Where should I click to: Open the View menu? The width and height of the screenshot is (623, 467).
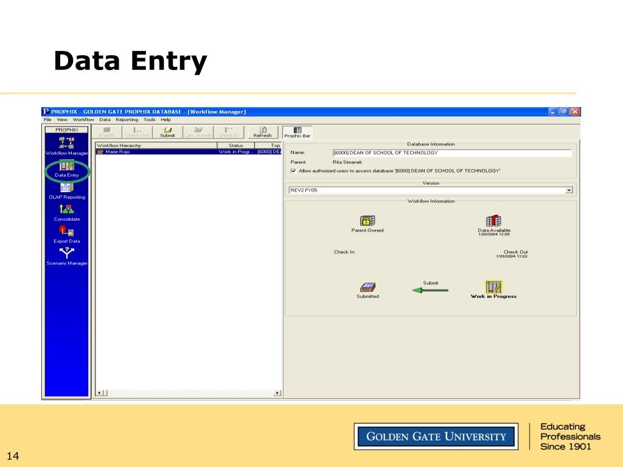click(x=62, y=120)
